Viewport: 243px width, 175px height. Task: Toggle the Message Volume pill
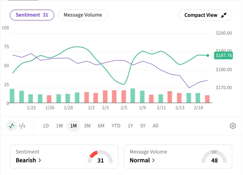tap(83, 15)
